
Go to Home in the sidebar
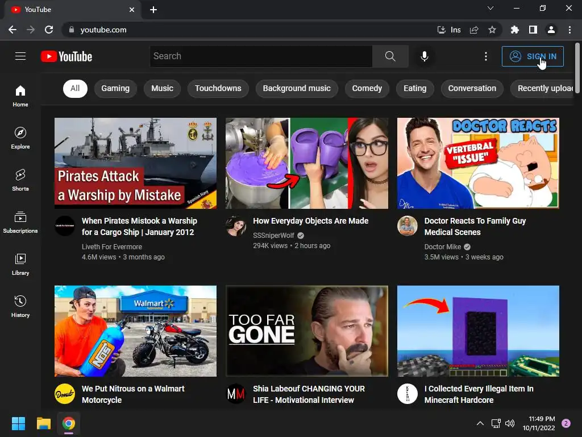[x=20, y=96]
